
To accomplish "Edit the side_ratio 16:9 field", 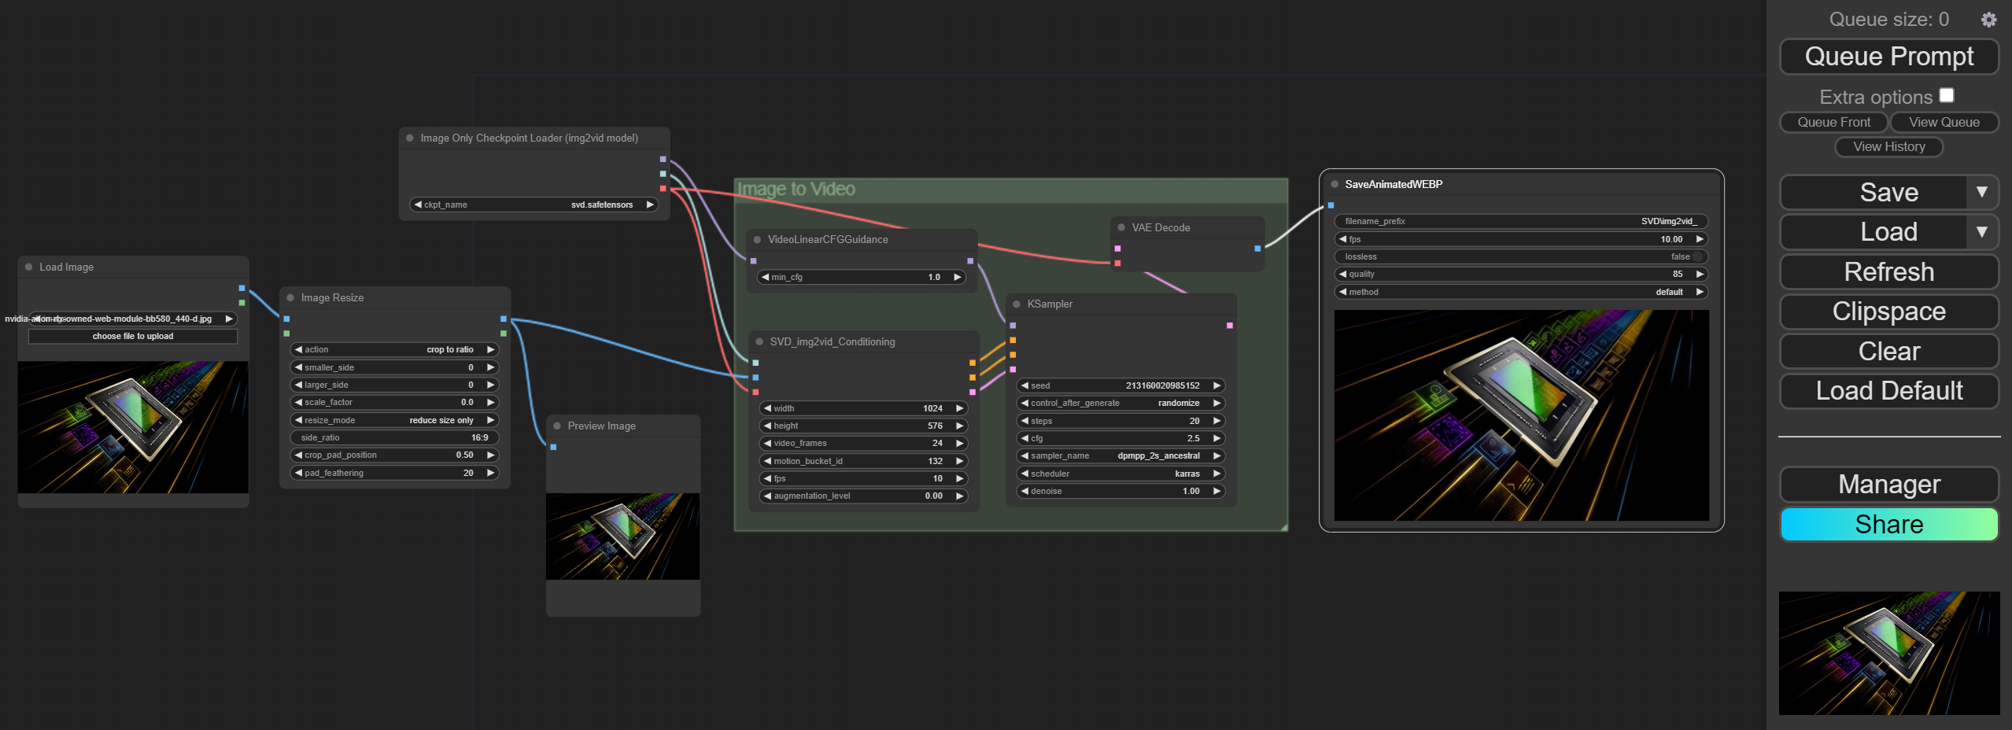I will click(x=394, y=437).
